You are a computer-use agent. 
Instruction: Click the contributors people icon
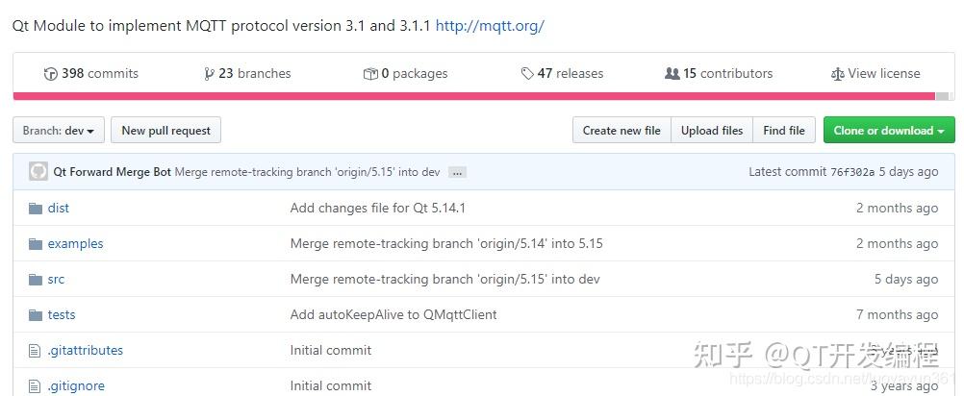tap(672, 73)
